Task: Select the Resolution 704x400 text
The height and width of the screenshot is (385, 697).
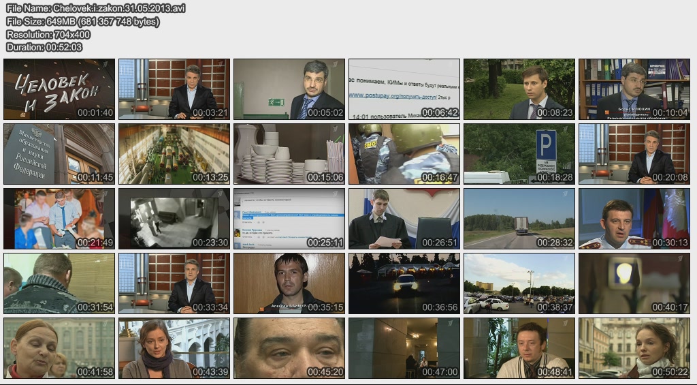Action: 48,34
